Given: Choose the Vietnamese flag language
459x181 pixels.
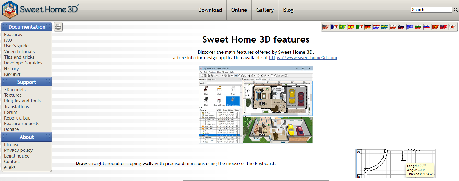Looking at the screenshot, I should coord(435,27).
